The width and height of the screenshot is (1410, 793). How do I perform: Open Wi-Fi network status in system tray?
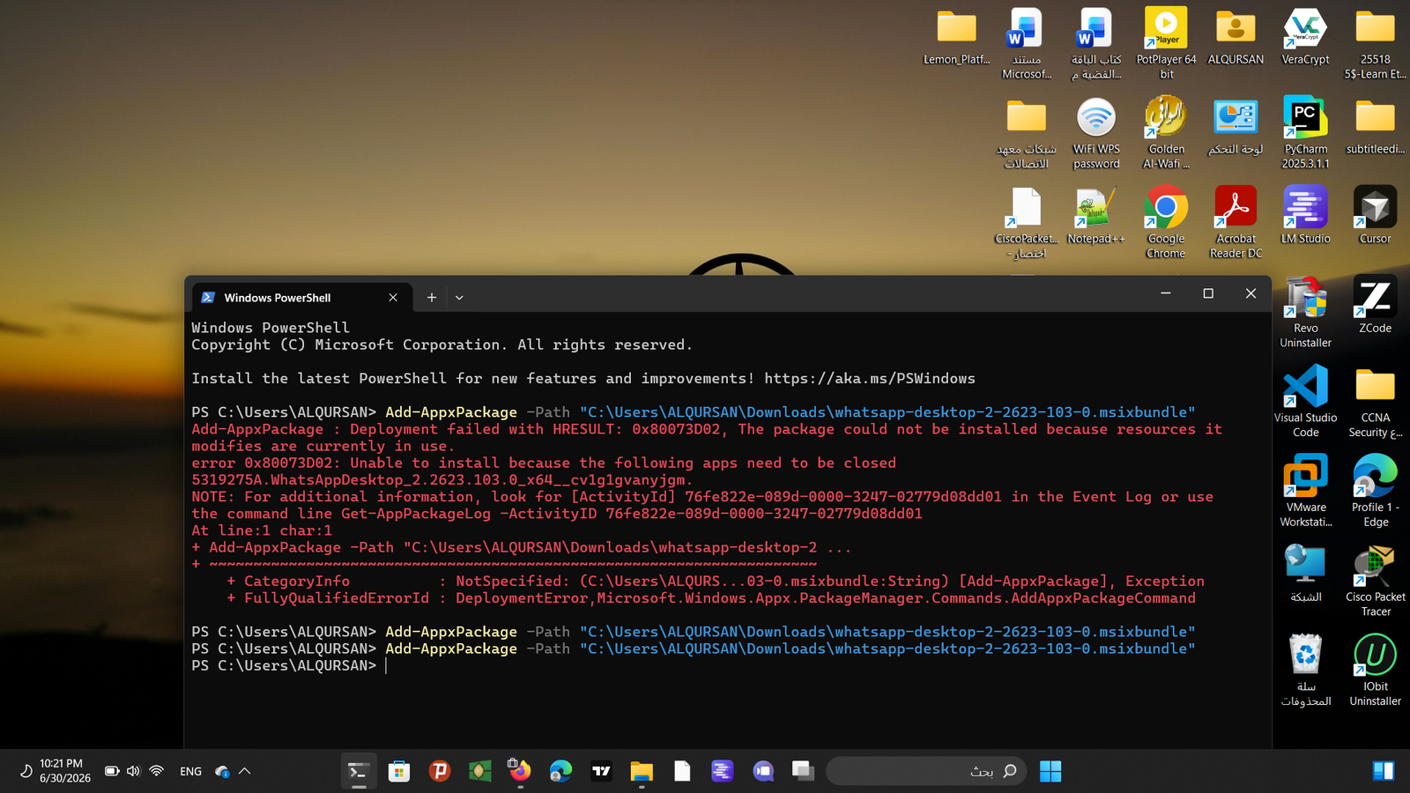pyautogui.click(x=156, y=771)
